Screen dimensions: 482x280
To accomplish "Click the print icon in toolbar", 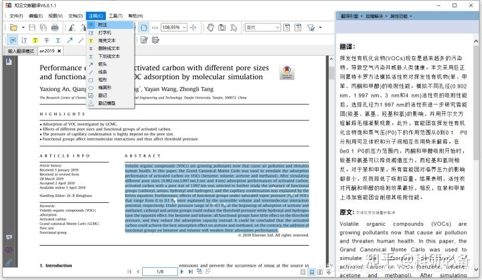I will tap(55, 27).
